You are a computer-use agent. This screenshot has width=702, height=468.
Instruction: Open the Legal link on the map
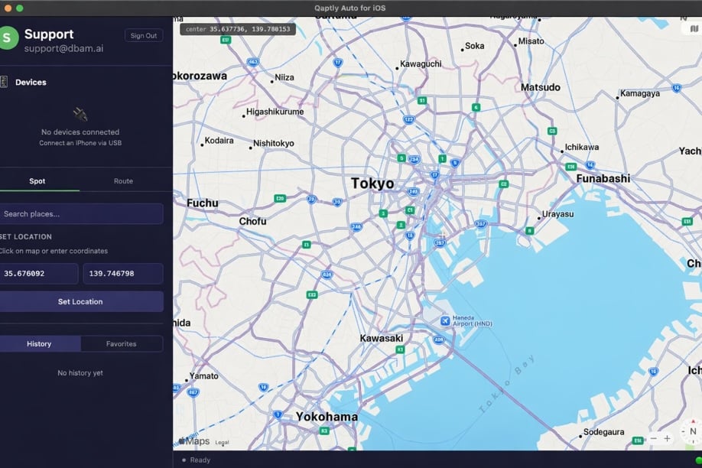[x=222, y=443]
